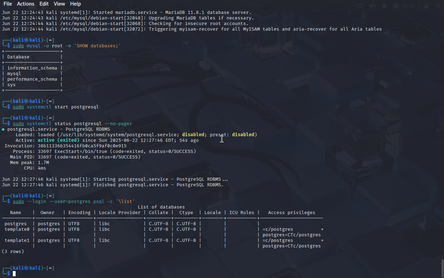The width and height of the screenshot is (444, 278).
Task: Click the green 'active (exited)' status
Action: [x=59, y=140]
